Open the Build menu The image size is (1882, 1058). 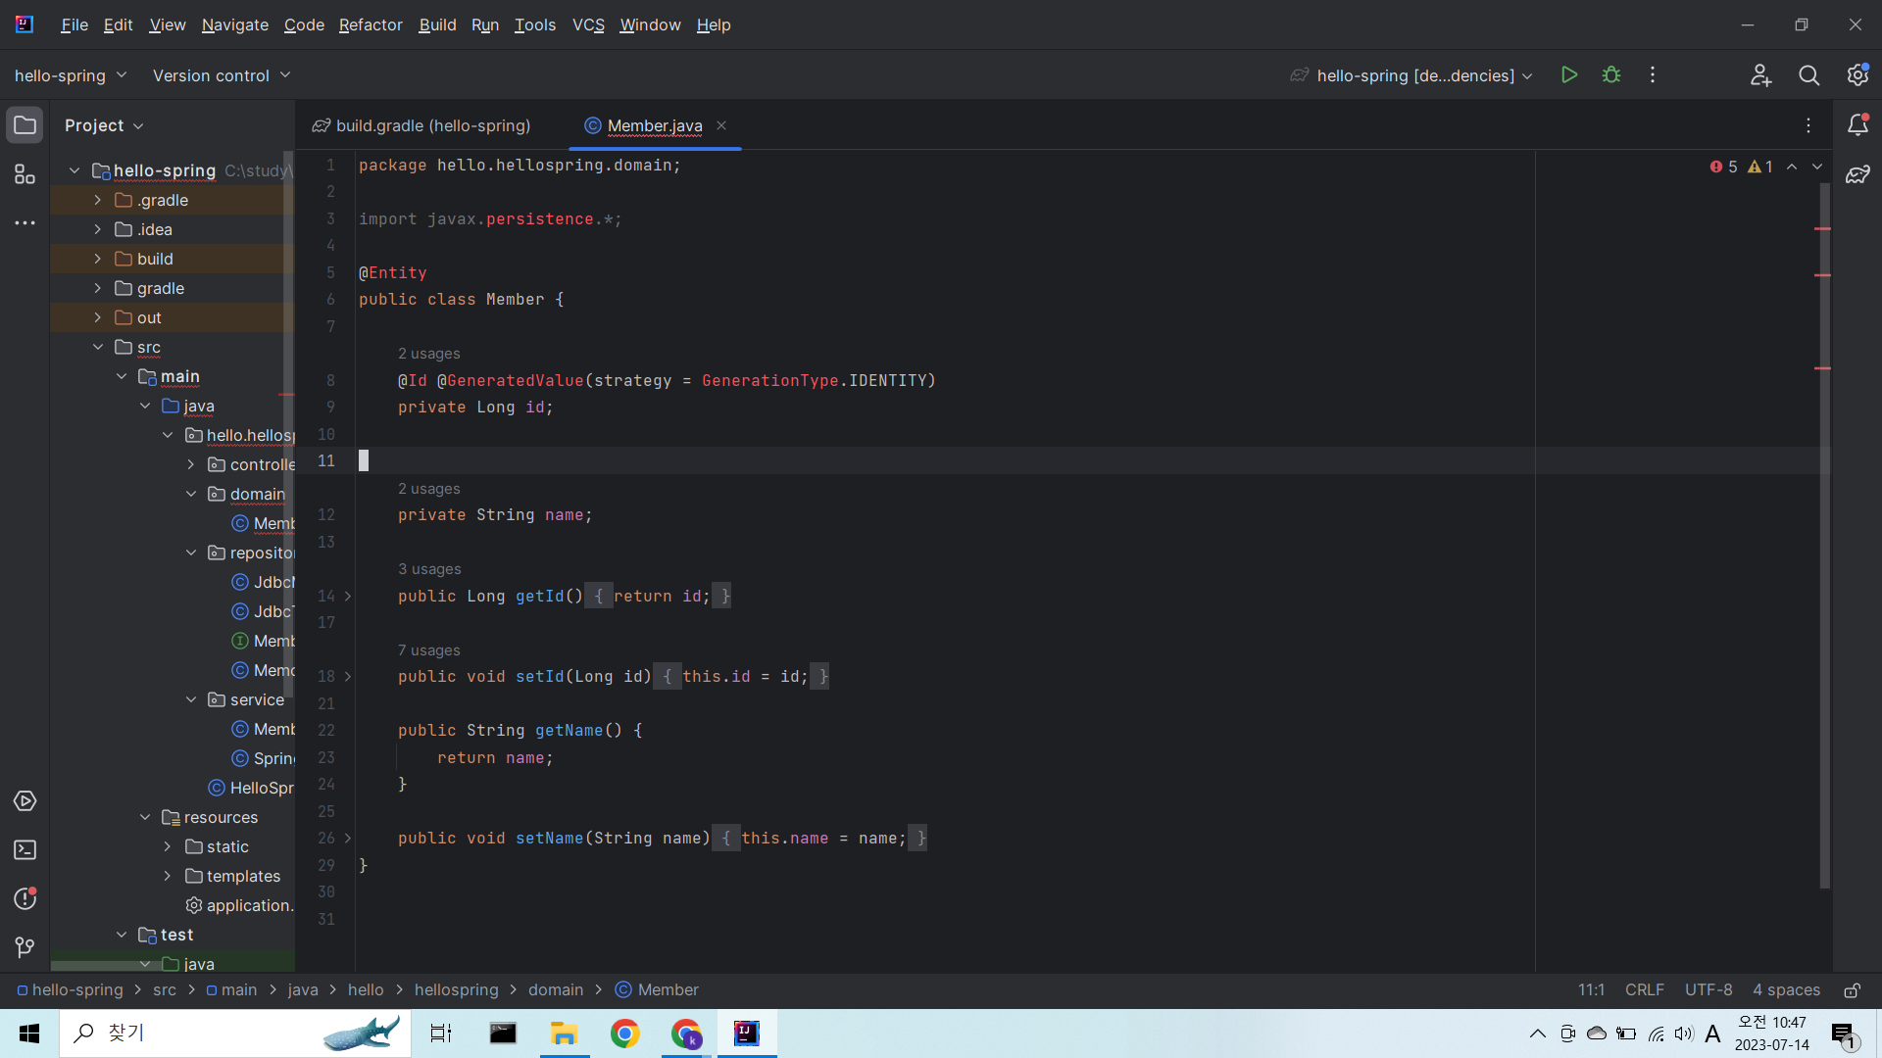[437, 24]
